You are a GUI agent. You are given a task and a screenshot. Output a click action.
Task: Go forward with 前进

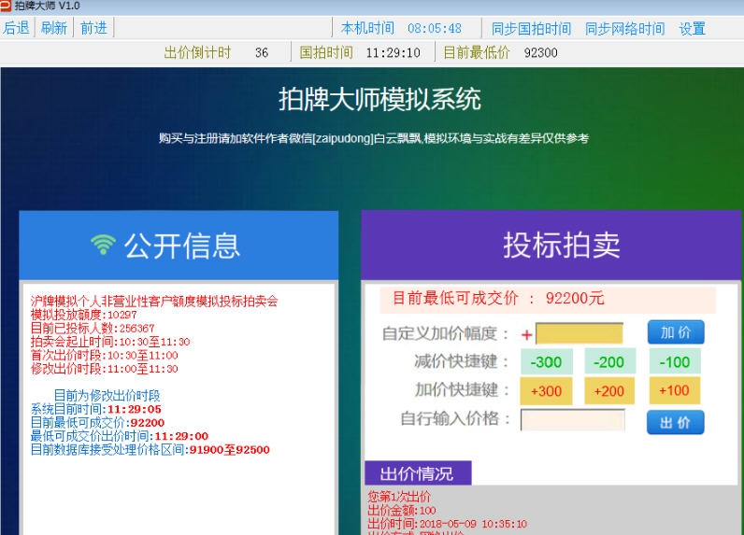click(94, 28)
